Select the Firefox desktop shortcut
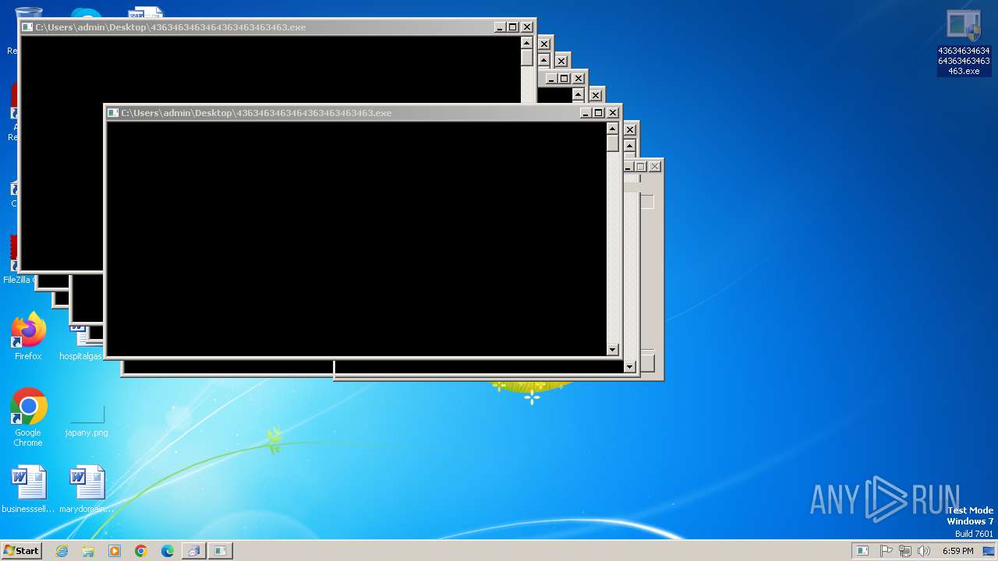Viewport: 998px width, 561px height. (x=28, y=337)
